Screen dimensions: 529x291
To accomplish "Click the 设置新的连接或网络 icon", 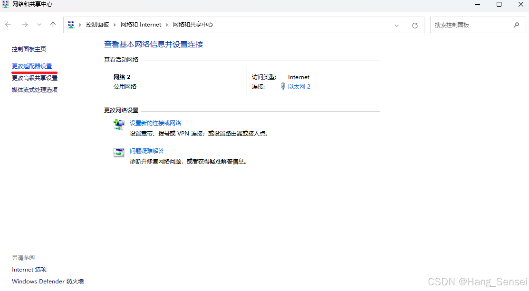I will [119, 125].
